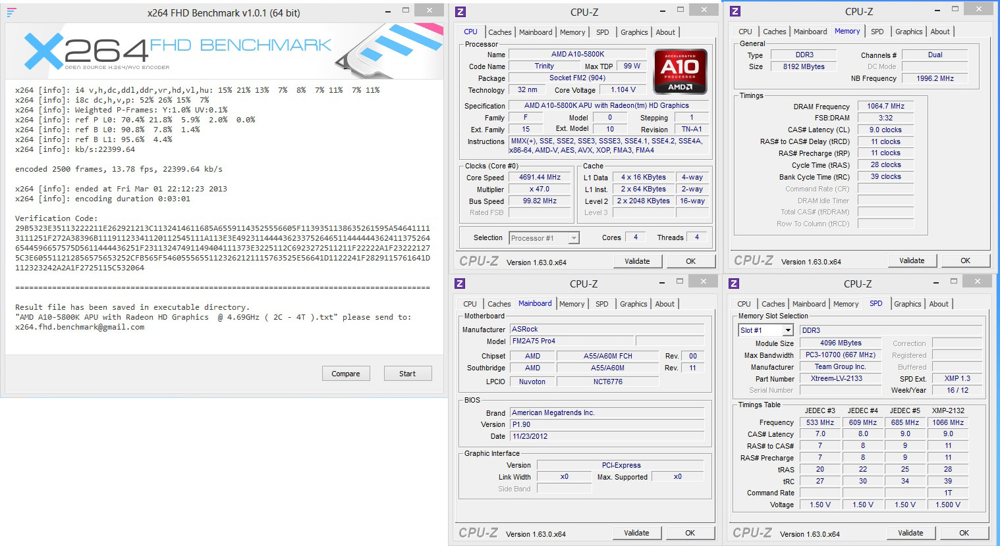The height and width of the screenshot is (546, 1000).
Task: Click the mainboard model value "FM2A75 Pro4"
Action: 572,341
